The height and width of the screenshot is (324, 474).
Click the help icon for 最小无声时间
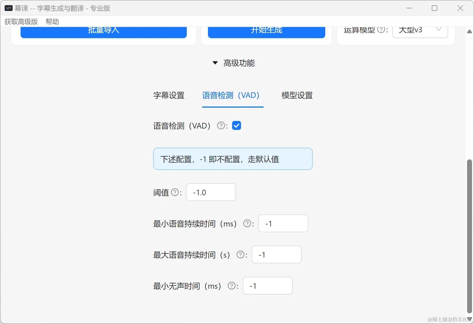click(x=232, y=286)
